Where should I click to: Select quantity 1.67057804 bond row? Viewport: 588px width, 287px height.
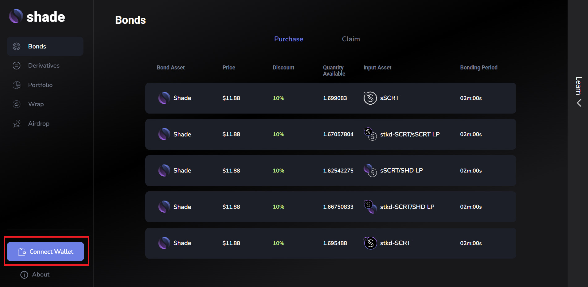click(x=338, y=134)
